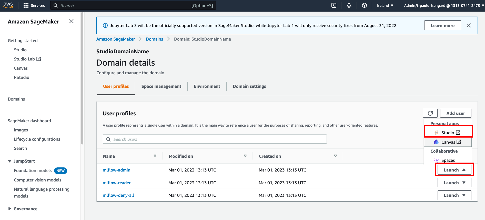Go to Amazon SageMaker breadcrumb link
Image resolution: width=485 pixels, height=220 pixels.
pos(115,39)
